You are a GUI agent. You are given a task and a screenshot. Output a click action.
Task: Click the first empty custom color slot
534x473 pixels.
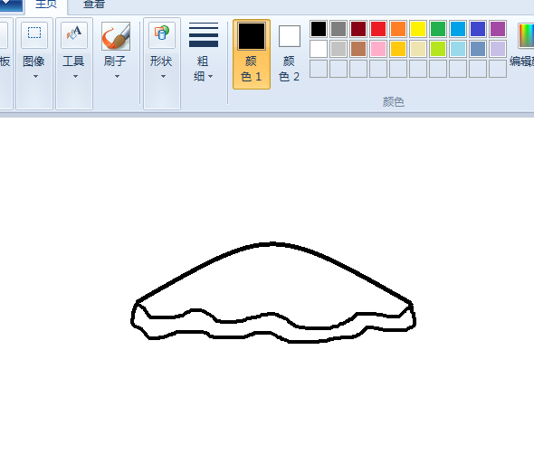(x=319, y=69)
